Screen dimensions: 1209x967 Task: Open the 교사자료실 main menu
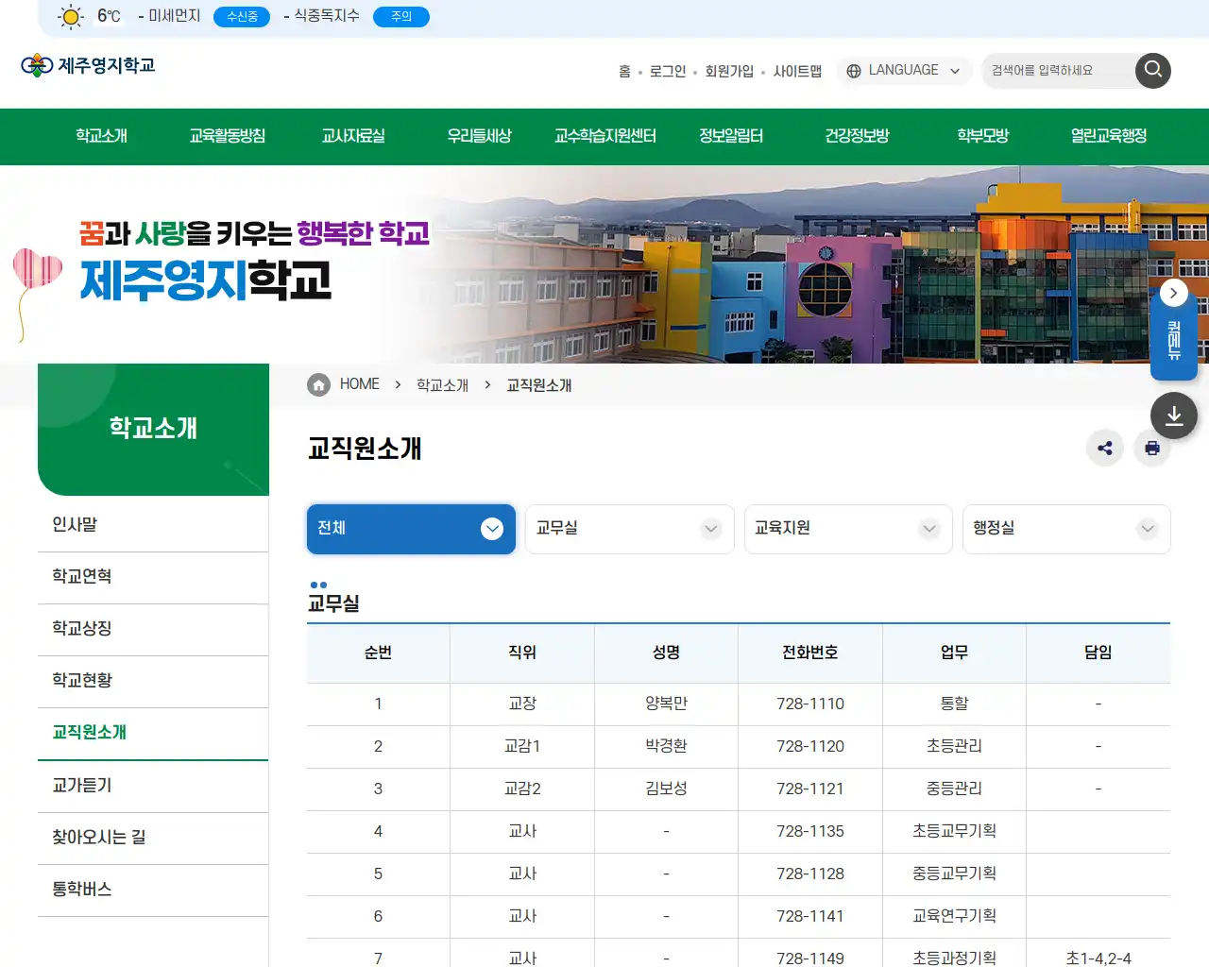(353, 136)
